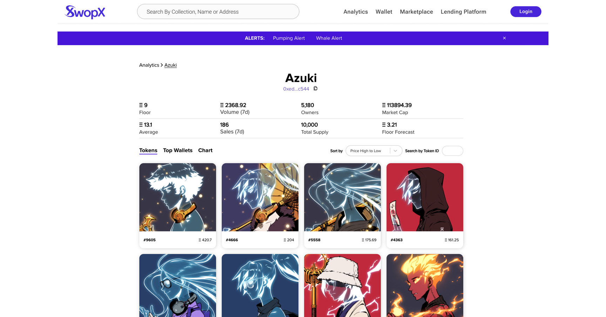View Azuki token #4363 thumbnail
Screen dimensions: 606x317
425,197
